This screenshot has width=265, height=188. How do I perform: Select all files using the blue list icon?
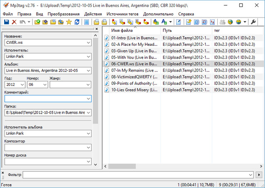87,22
